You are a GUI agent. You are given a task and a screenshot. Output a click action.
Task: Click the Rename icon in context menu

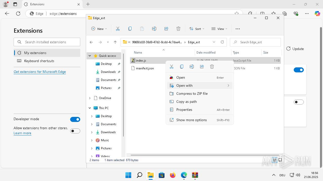click(192, 67)
